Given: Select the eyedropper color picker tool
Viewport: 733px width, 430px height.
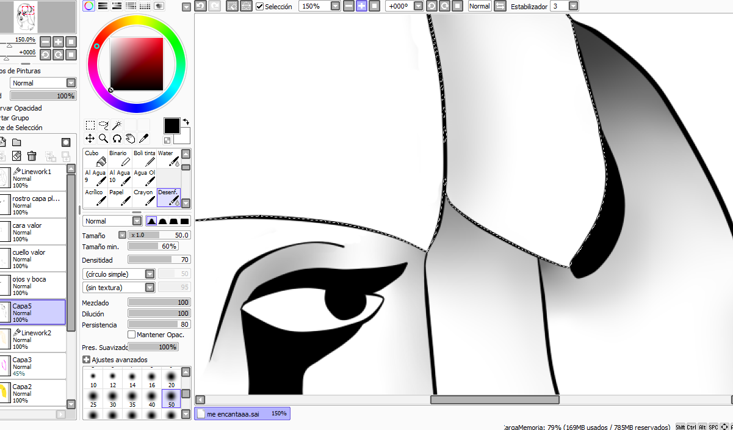Looking at the screenshot, I should [143, 139].
